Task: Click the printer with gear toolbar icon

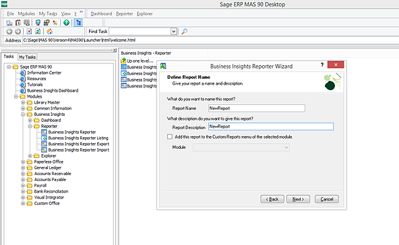Action: click(47, 23)
